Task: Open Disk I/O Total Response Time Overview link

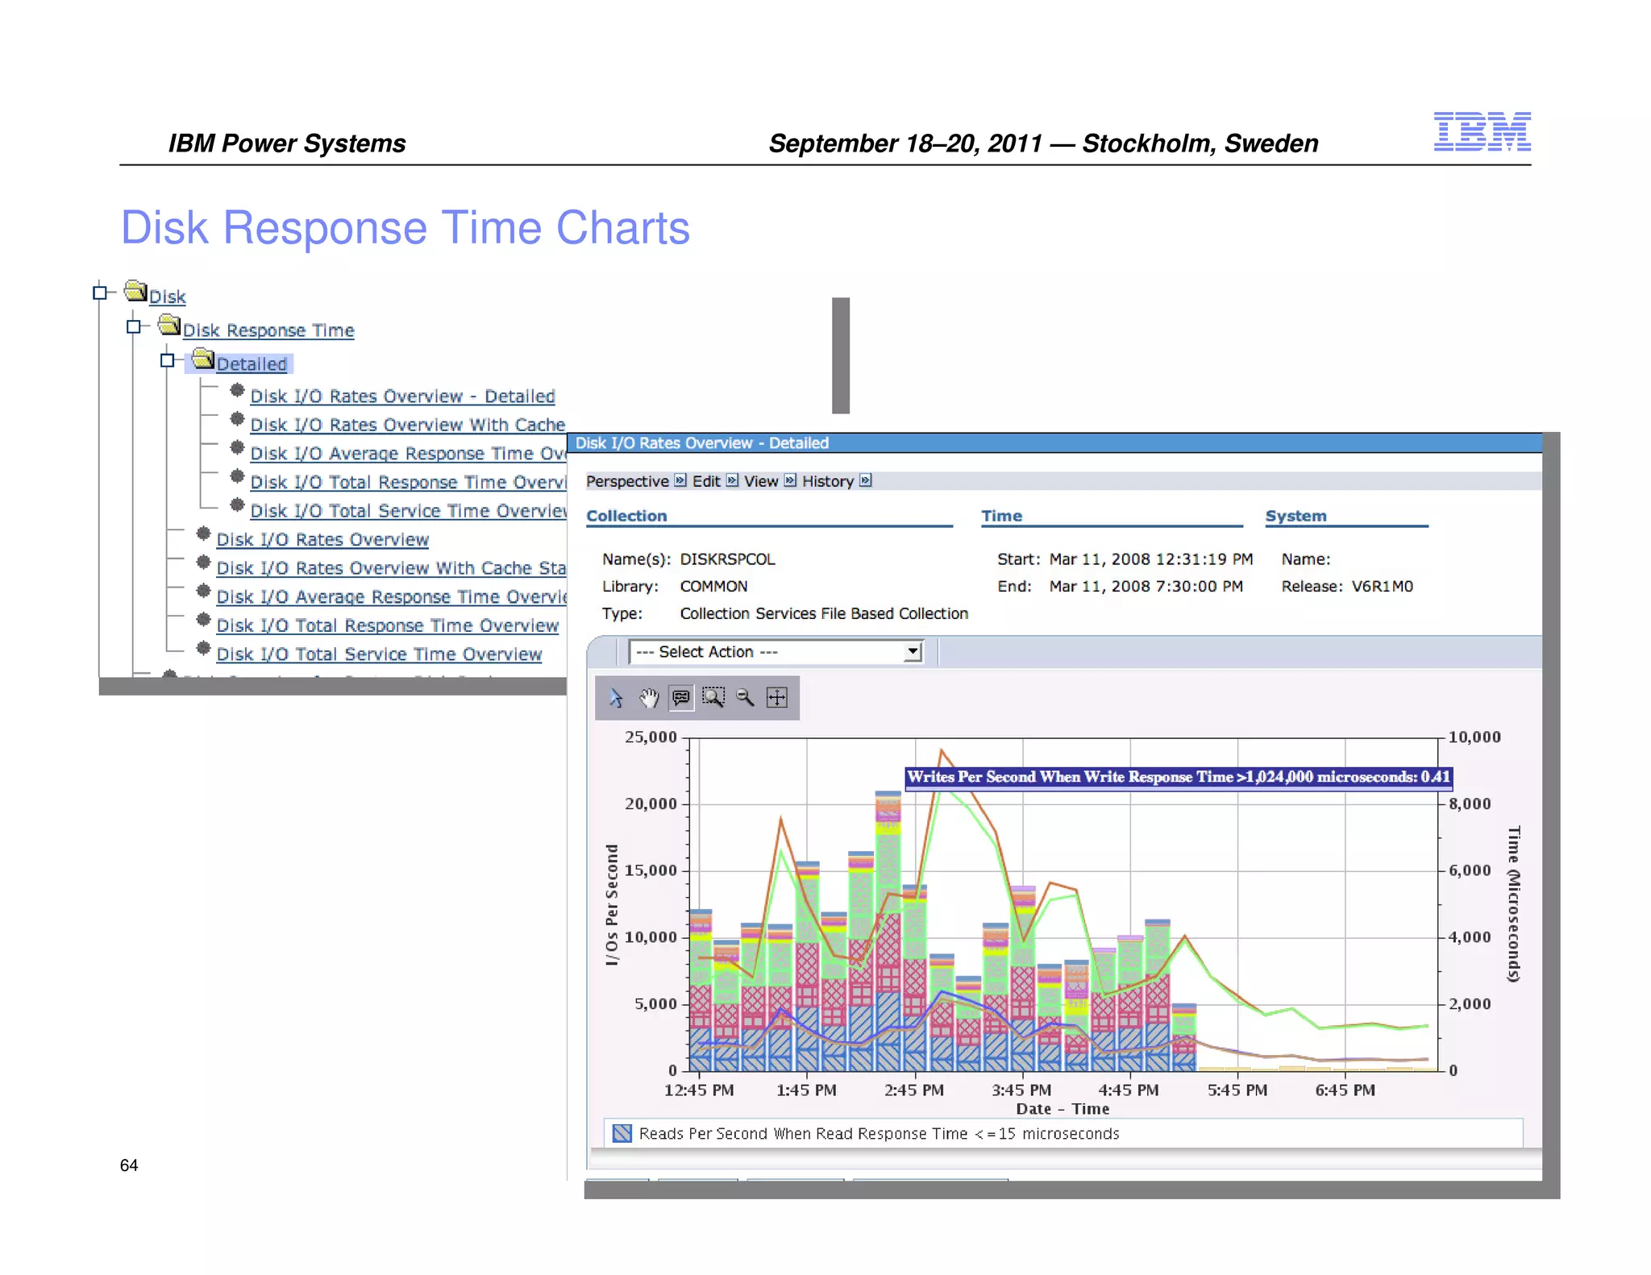Action: (388, 625)
